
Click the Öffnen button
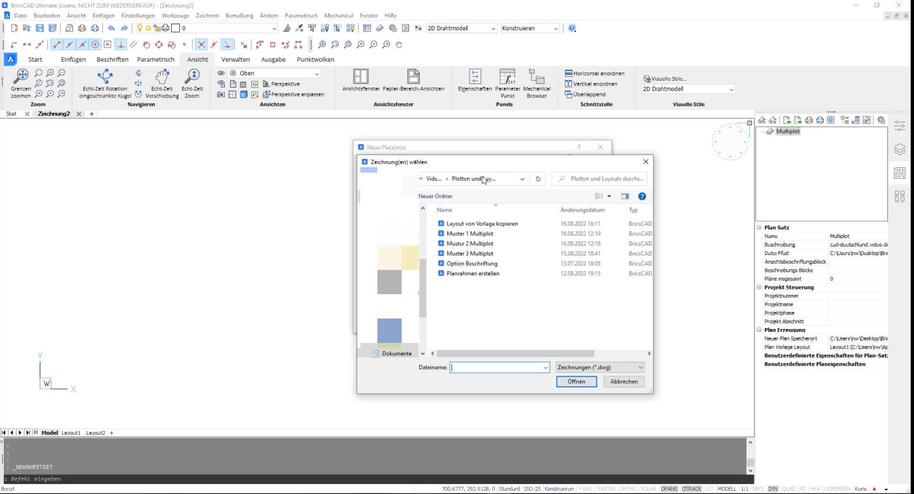pos(576,381)
